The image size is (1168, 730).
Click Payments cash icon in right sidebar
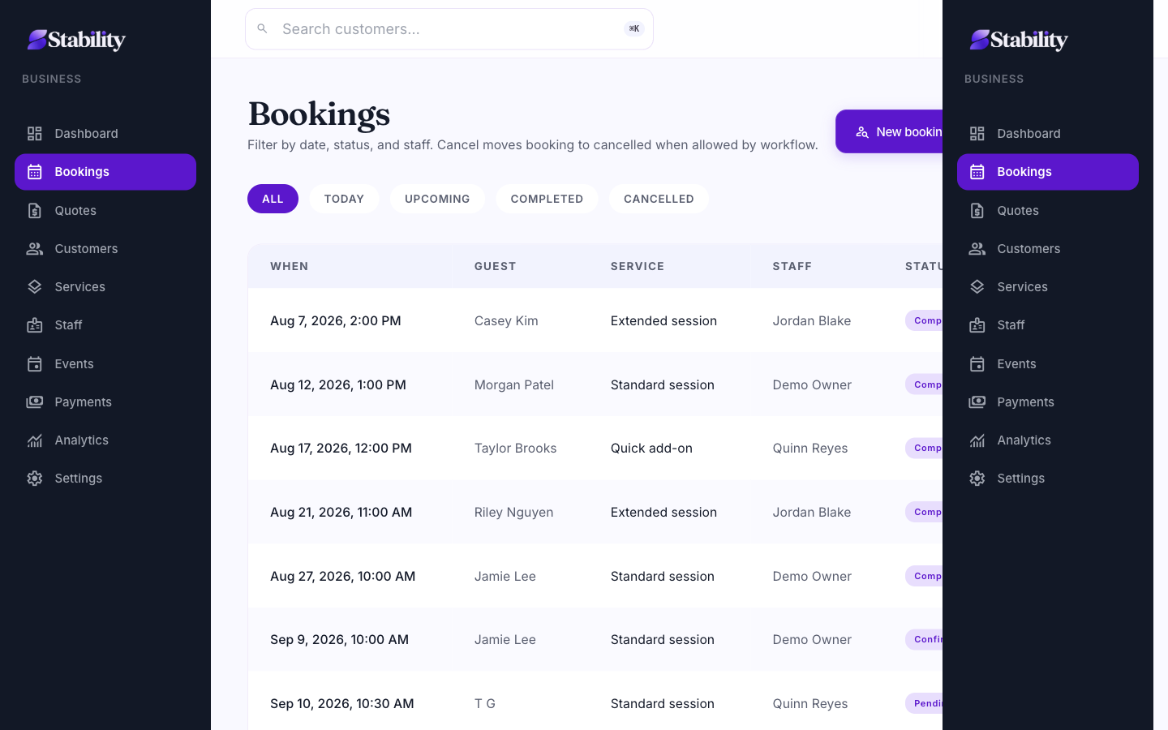click(977, 402)
